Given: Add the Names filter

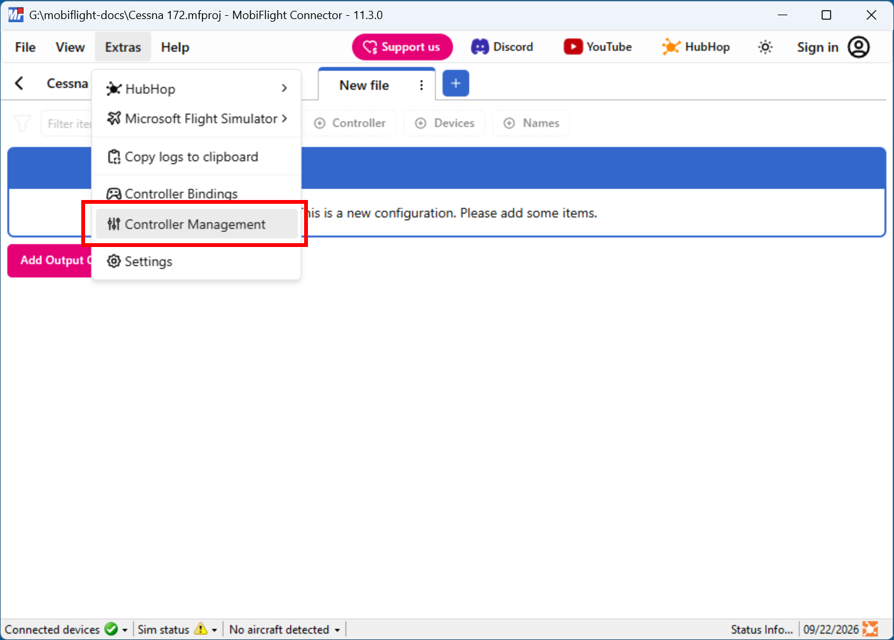Looking at the screenshot, I should (x=531, y=123).
